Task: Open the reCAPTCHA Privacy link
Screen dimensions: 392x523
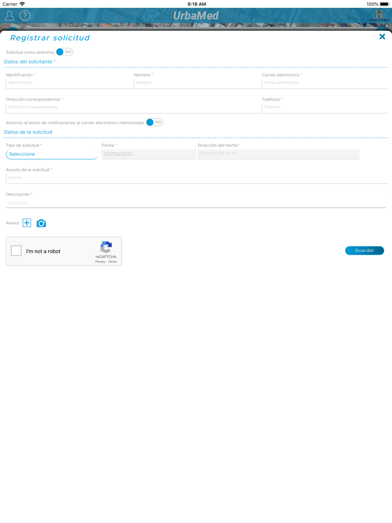Action: [x=100, y=262]
